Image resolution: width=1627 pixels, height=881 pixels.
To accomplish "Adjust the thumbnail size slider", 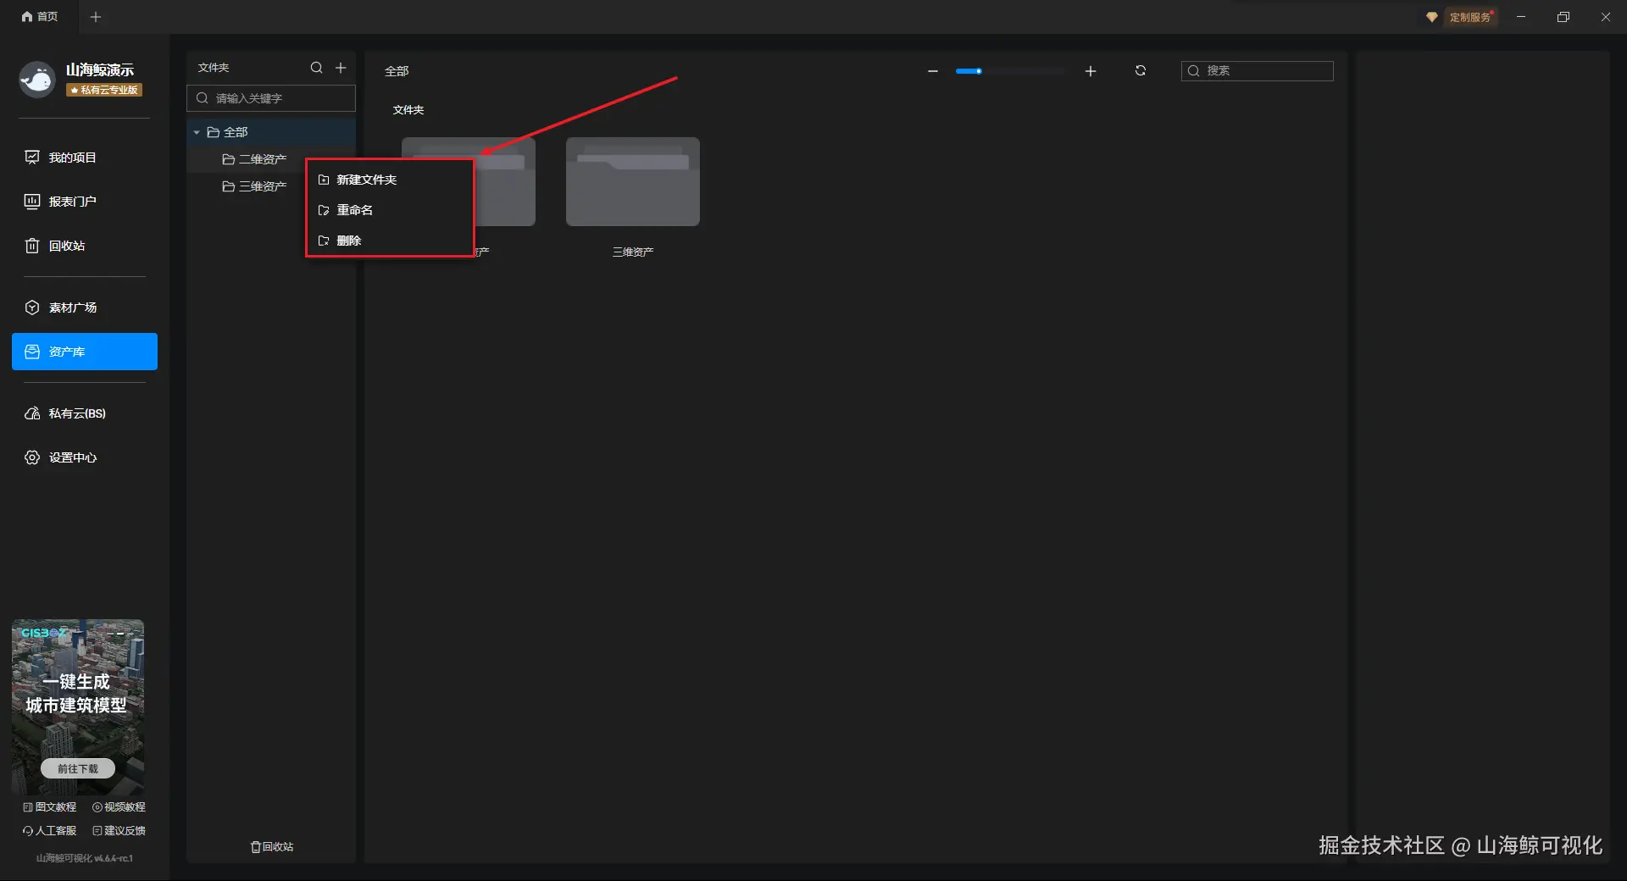I will click(x=1011, y=71).
